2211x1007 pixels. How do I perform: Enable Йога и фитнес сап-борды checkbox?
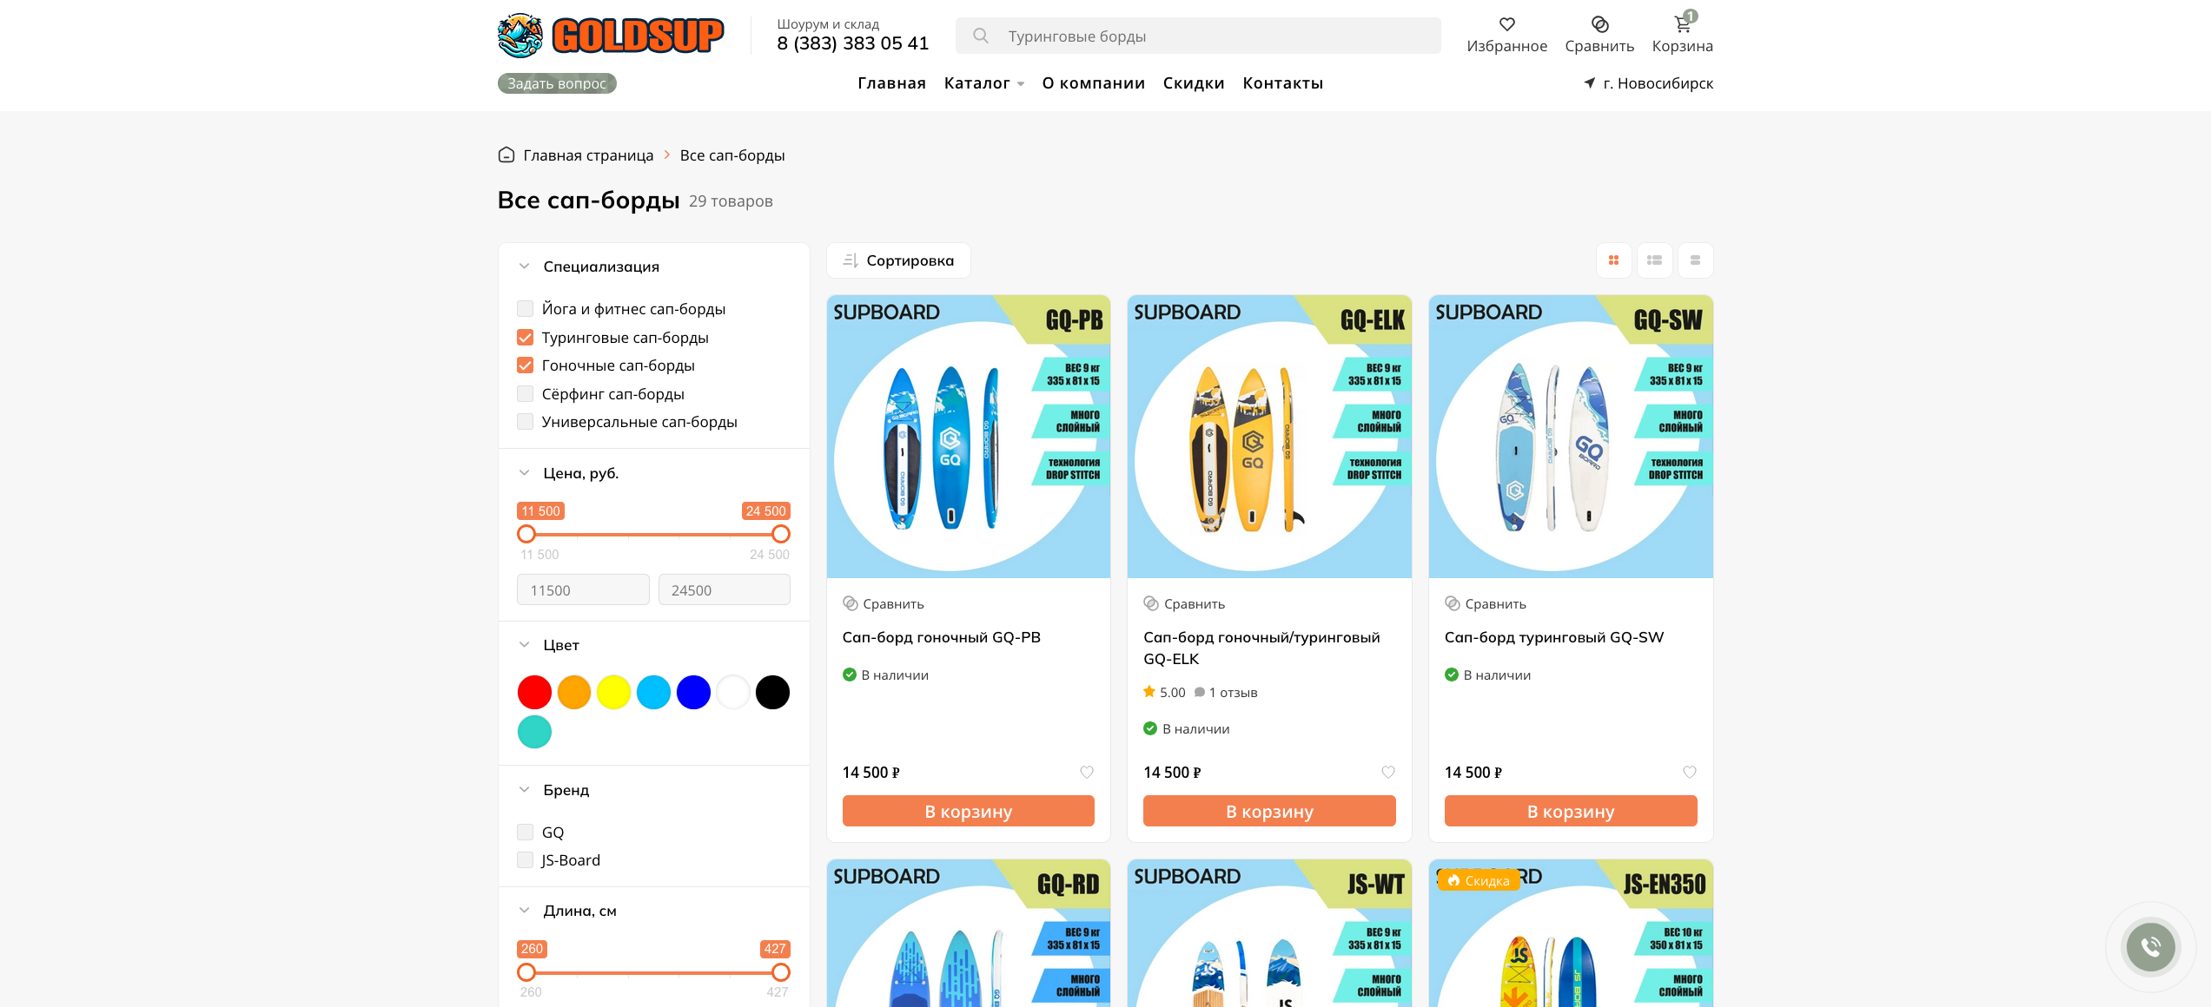[x=525, y=308]
